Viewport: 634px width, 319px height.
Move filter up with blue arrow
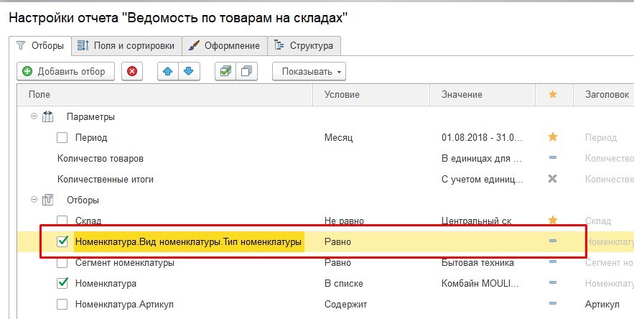tap(169, 71)
